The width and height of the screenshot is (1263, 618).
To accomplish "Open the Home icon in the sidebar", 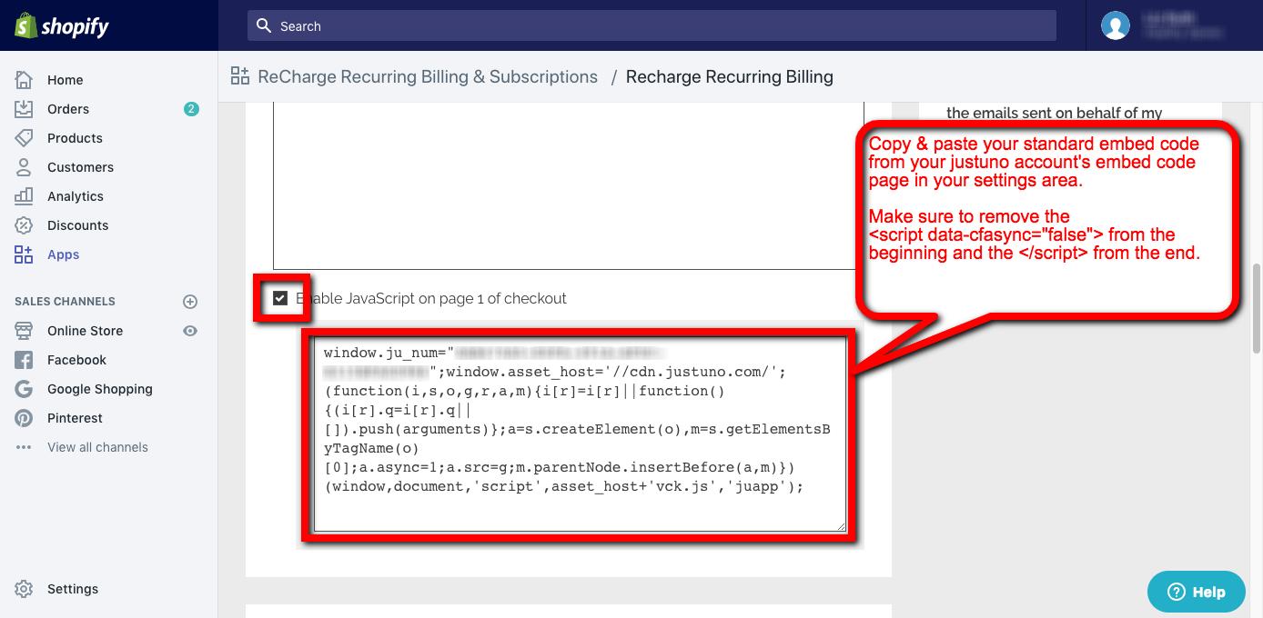I will (25, 80).
